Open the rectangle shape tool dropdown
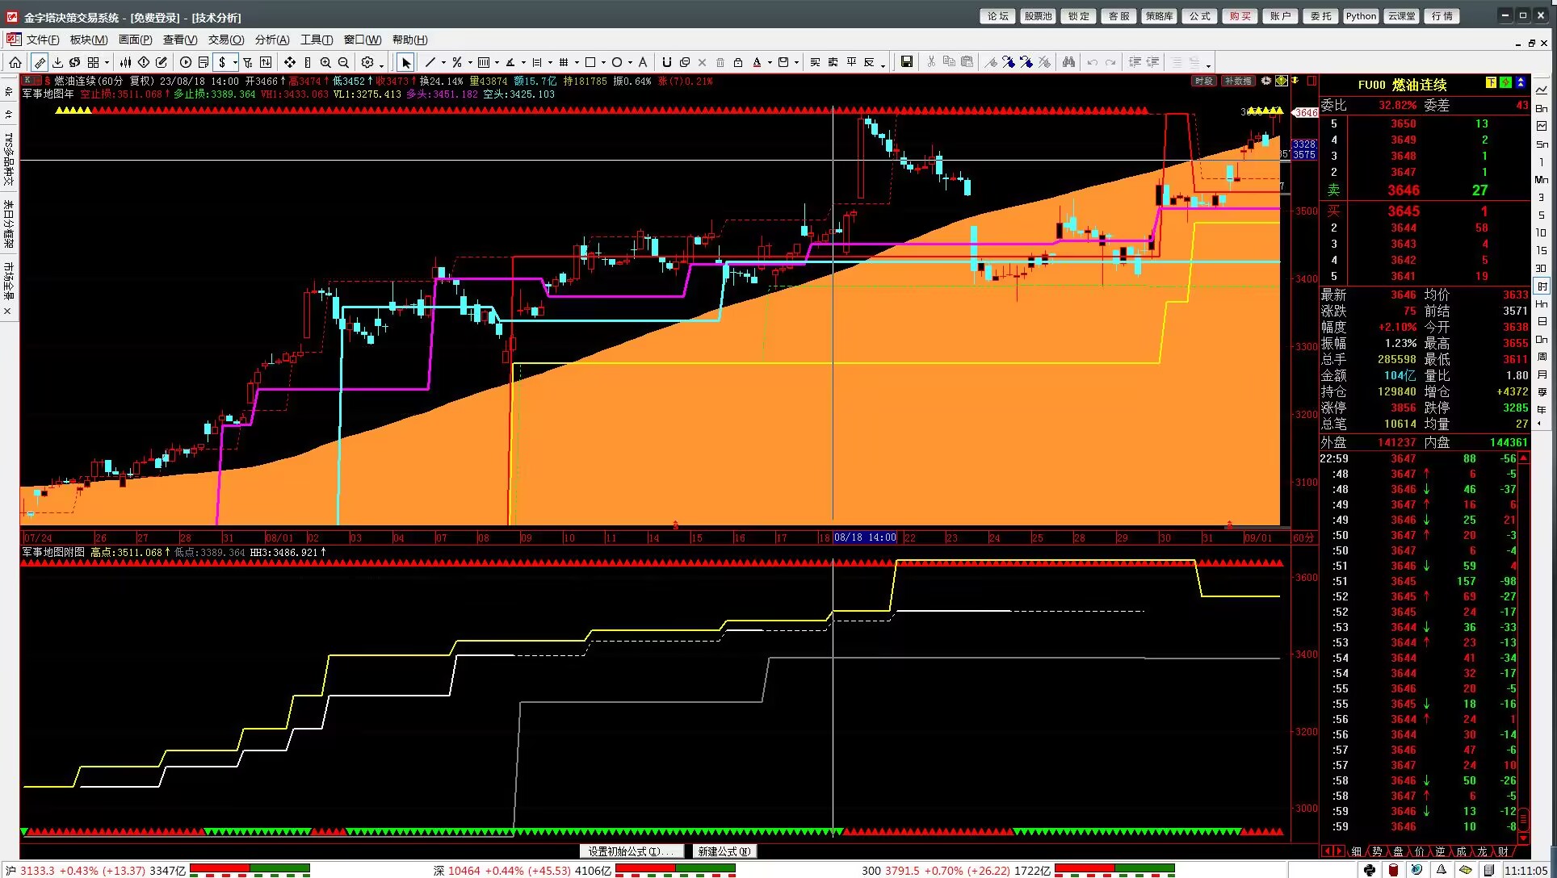The height and width of the screenshot is (878, 1557). pos(603,62)
